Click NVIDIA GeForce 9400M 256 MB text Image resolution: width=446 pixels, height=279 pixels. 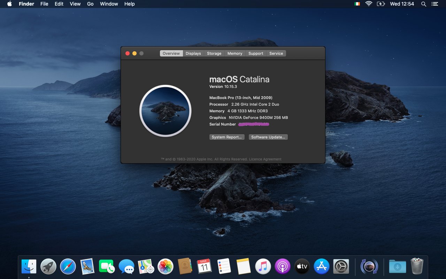pos(258,118)
